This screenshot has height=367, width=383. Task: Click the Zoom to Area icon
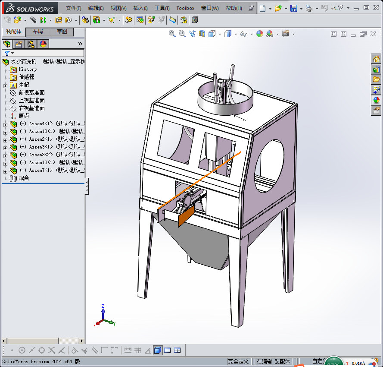tap(182, 34)
